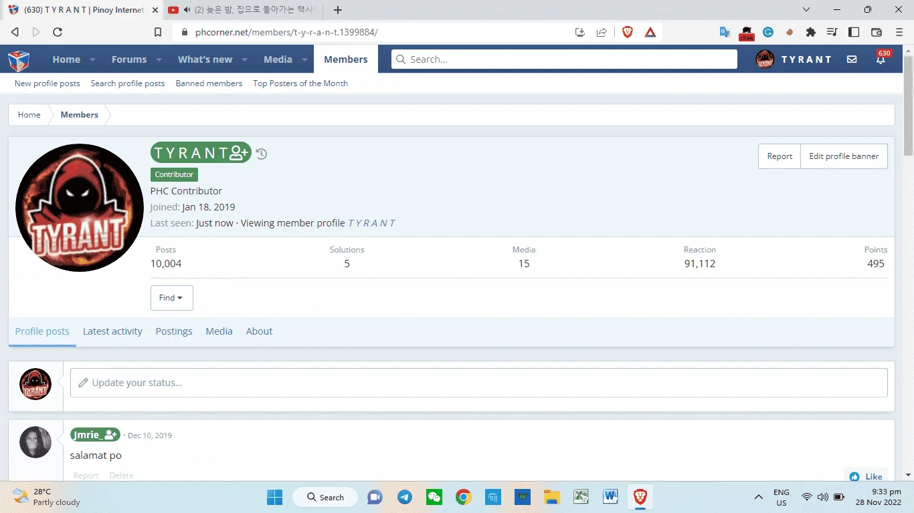Click the username change history clock icon
Screen dimensions: 914x513
(262, 154)
